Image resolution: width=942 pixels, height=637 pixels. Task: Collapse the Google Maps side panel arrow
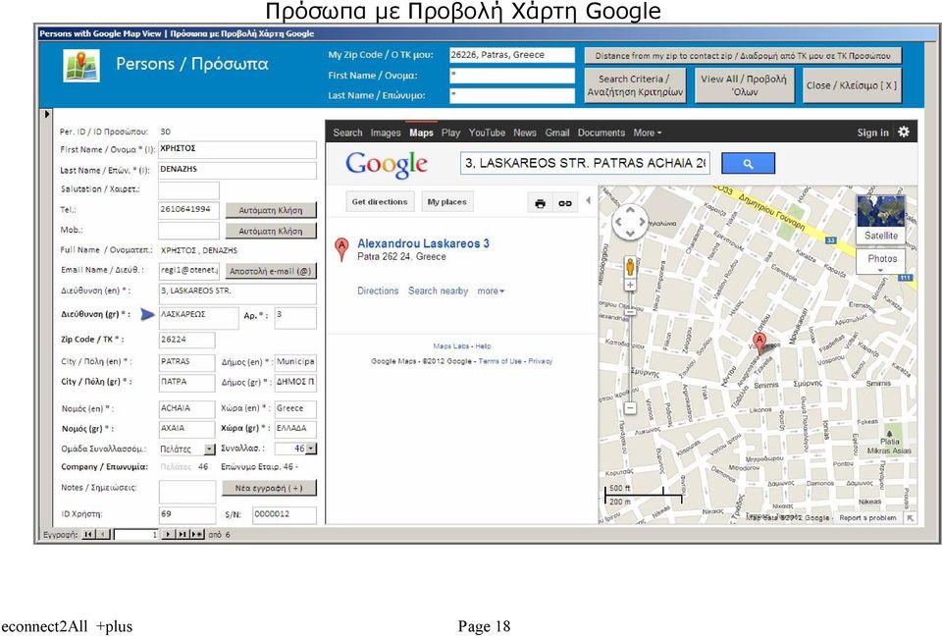(588, 200)
